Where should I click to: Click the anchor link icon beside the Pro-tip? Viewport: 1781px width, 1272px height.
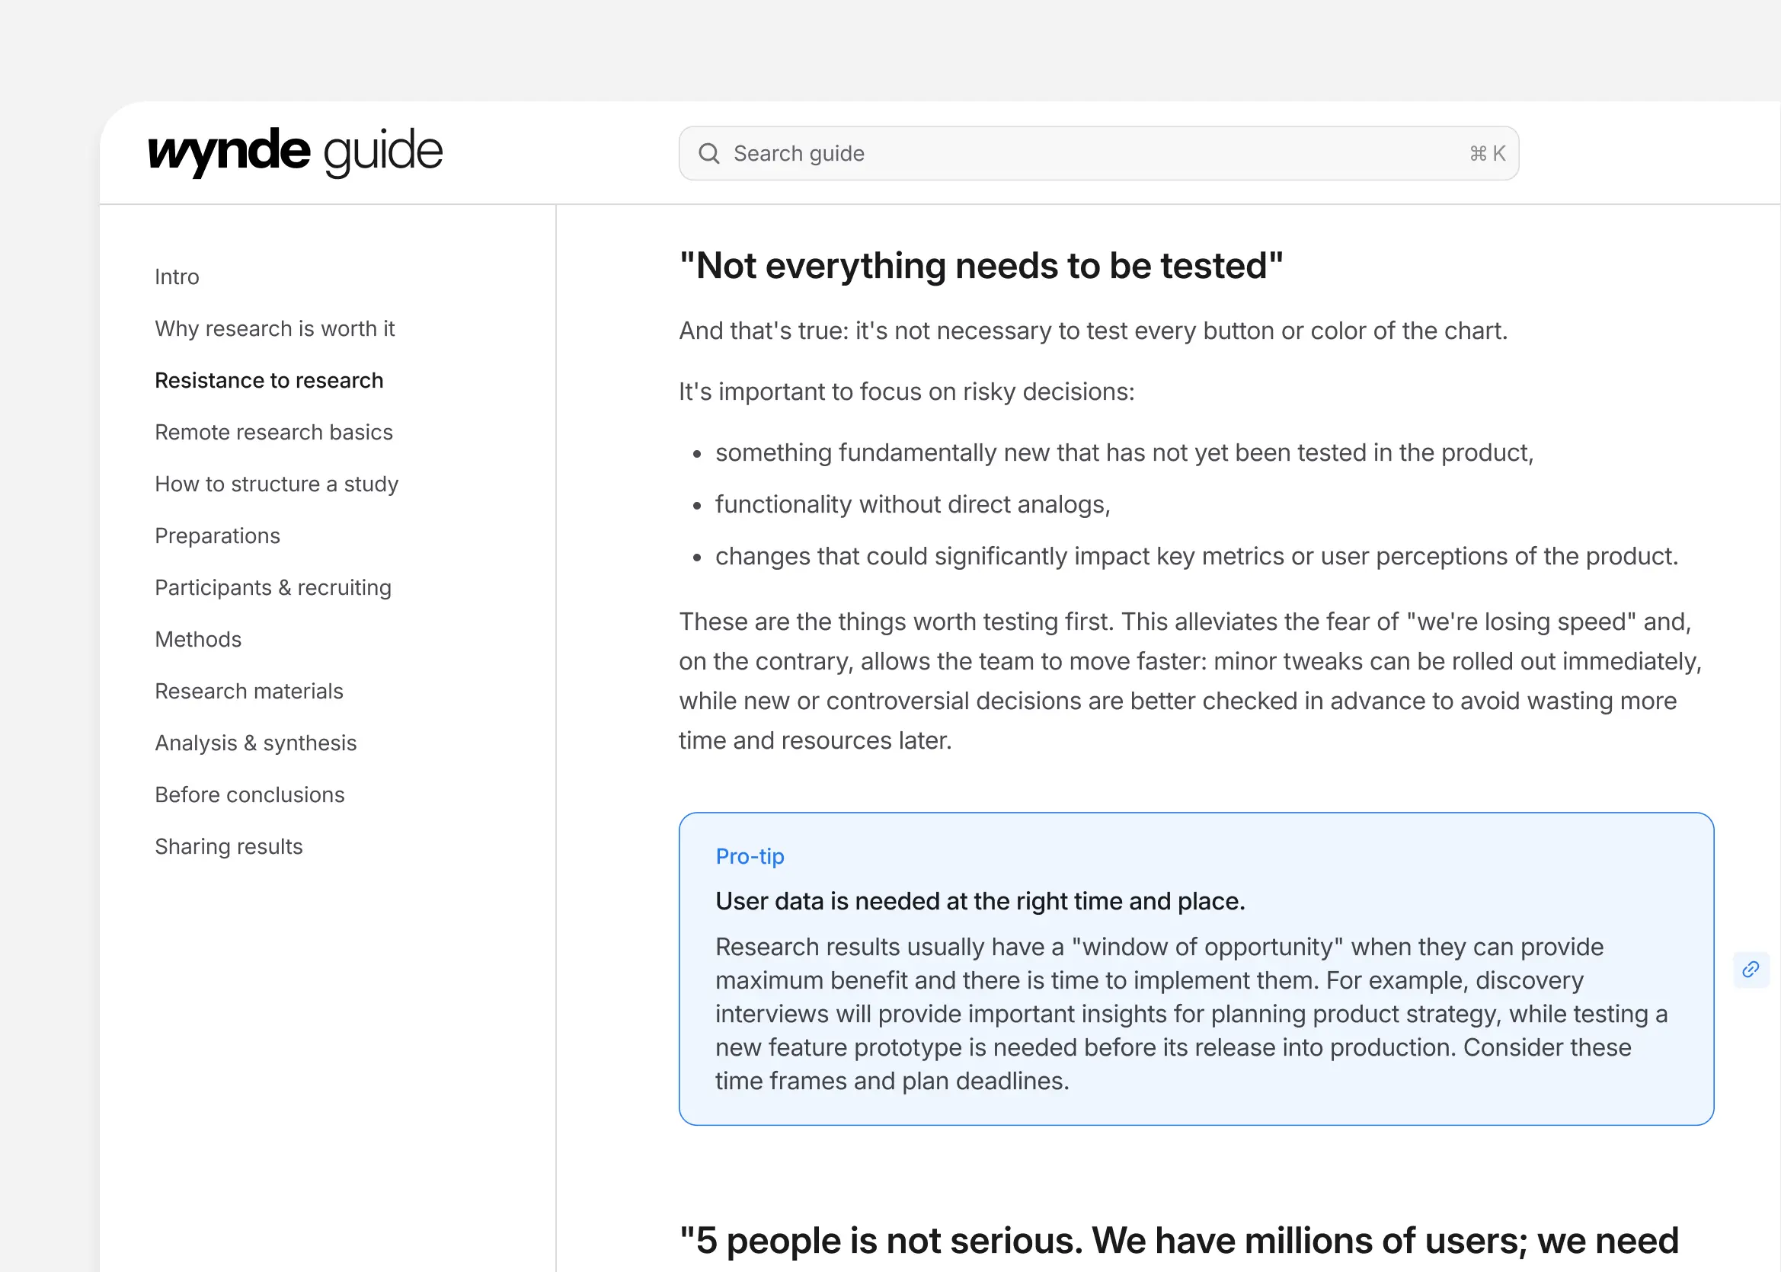coord(1751,970)
